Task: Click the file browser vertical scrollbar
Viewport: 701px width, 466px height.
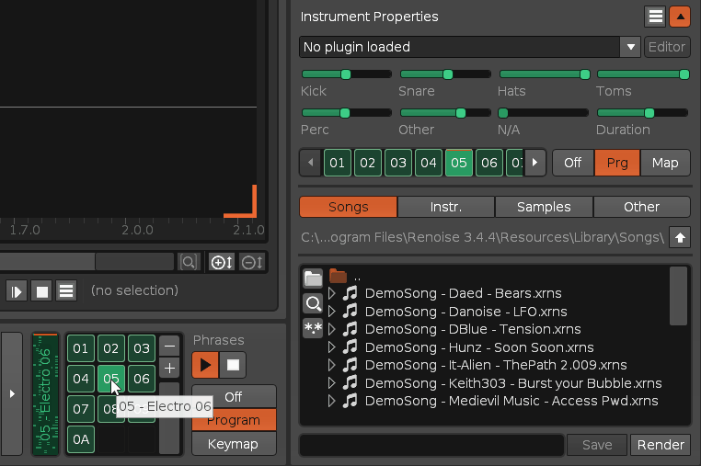Action: [x=679, y=296]
